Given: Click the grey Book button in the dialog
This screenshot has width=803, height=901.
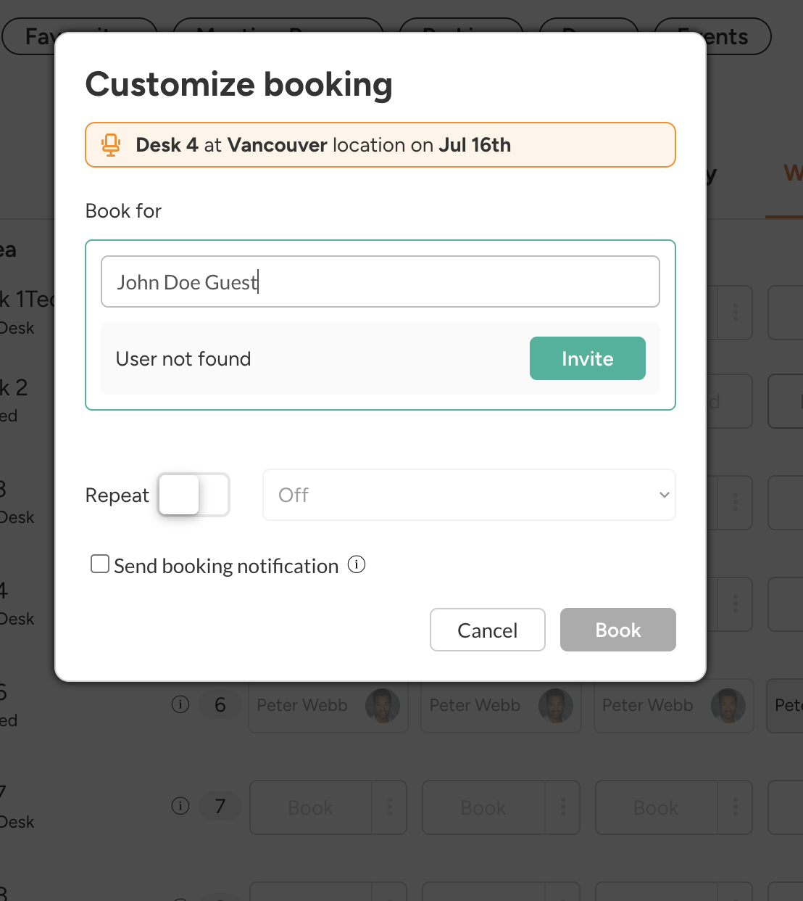Looking at the screenshot, I should (x=617, y=630).
